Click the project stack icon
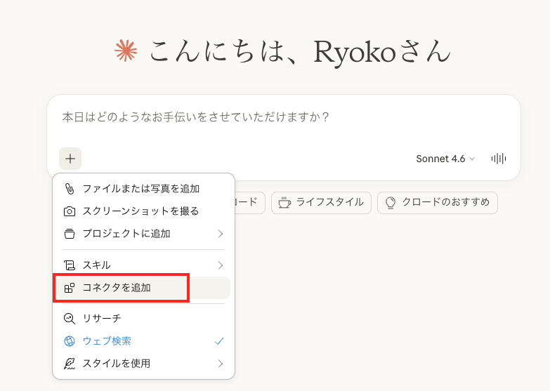550x391 pixels. tap(70, 234)
